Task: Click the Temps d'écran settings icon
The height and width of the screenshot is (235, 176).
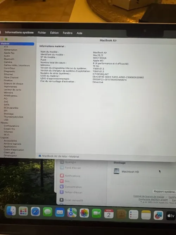Action: coord(62,192)
